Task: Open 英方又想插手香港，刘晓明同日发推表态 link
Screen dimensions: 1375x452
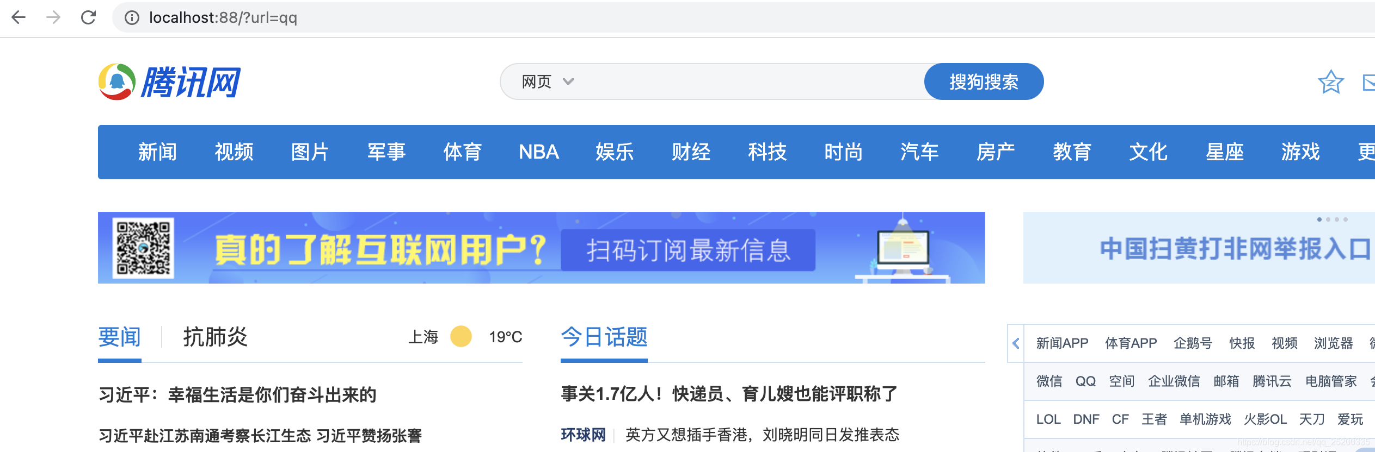Action: (762, 435)
